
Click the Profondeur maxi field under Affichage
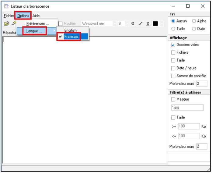[201, 83]
